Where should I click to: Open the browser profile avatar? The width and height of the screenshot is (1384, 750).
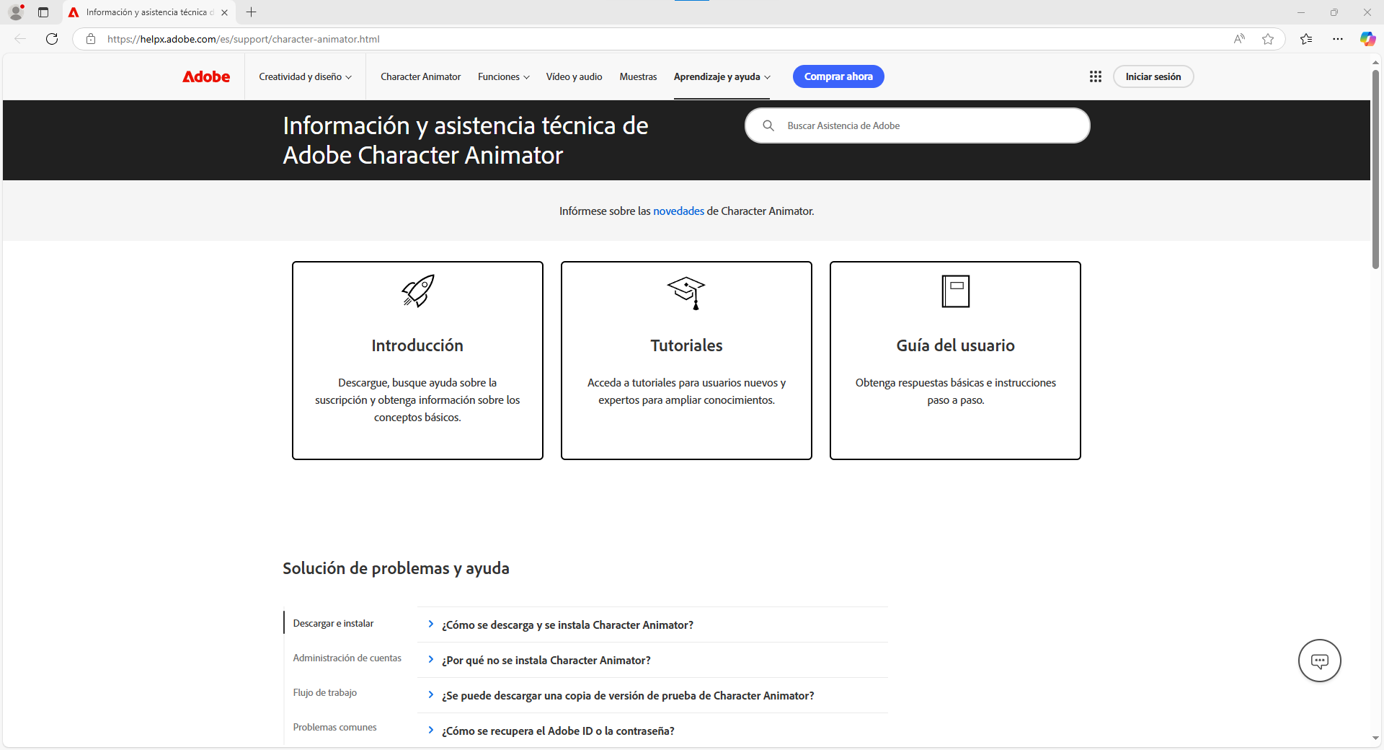[16, 12]
